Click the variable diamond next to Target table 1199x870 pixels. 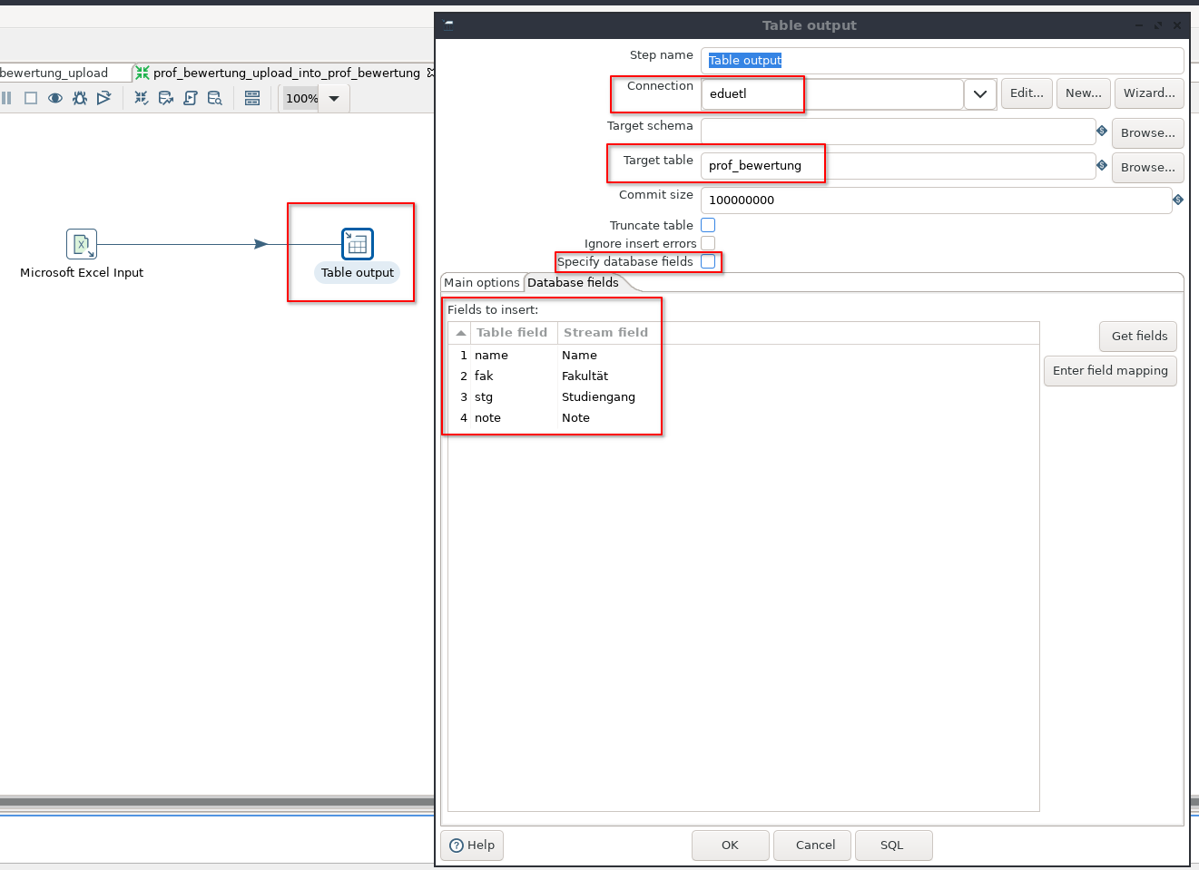(1102, 165)
